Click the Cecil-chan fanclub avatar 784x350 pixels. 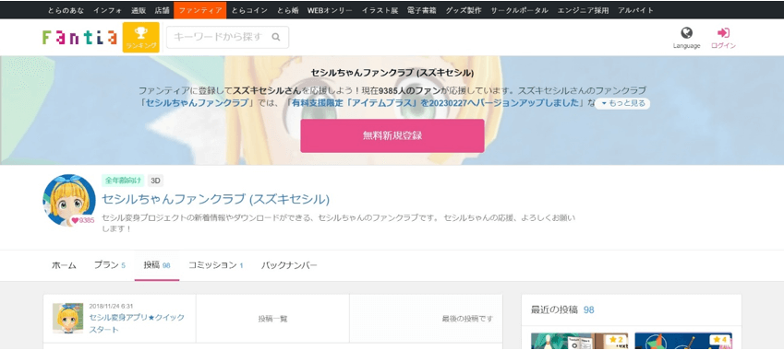(69, 201)
